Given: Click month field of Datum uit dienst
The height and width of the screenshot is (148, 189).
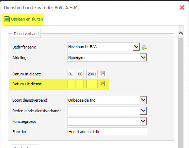Looking at the screenshot, I should pyautogui.click(x=80, y=84).
